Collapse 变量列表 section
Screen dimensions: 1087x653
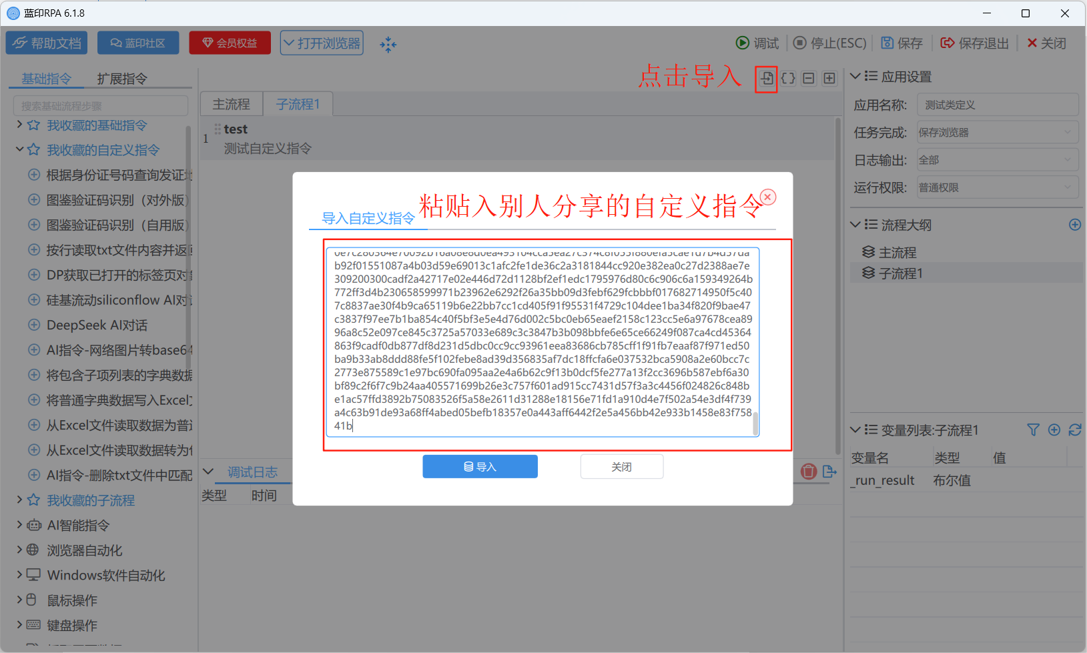click(855, 430)
